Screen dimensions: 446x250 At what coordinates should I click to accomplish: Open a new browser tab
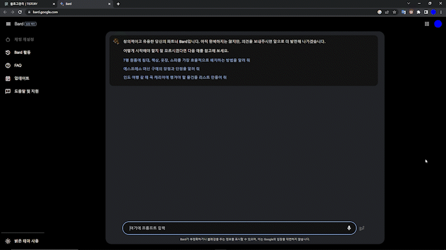(118, 4)
